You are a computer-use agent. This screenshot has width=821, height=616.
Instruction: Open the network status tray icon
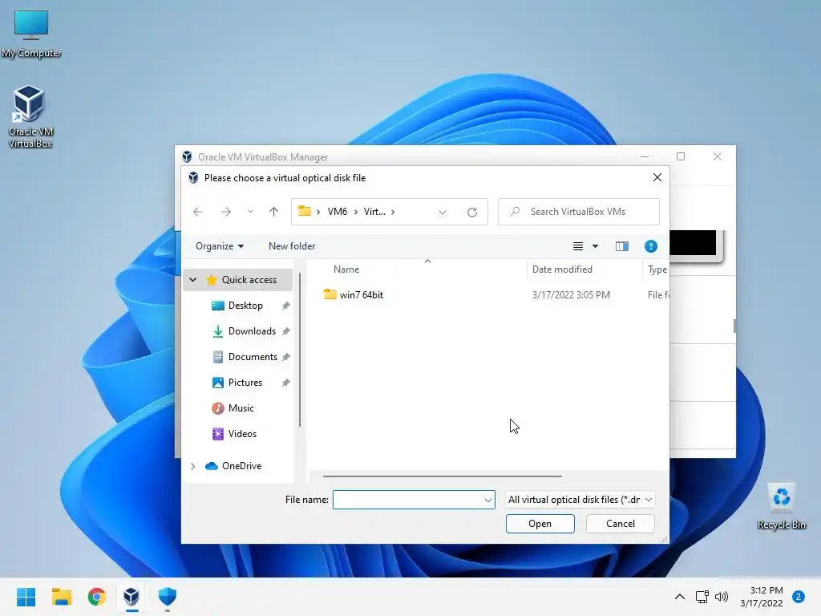(x=702, y=597)
